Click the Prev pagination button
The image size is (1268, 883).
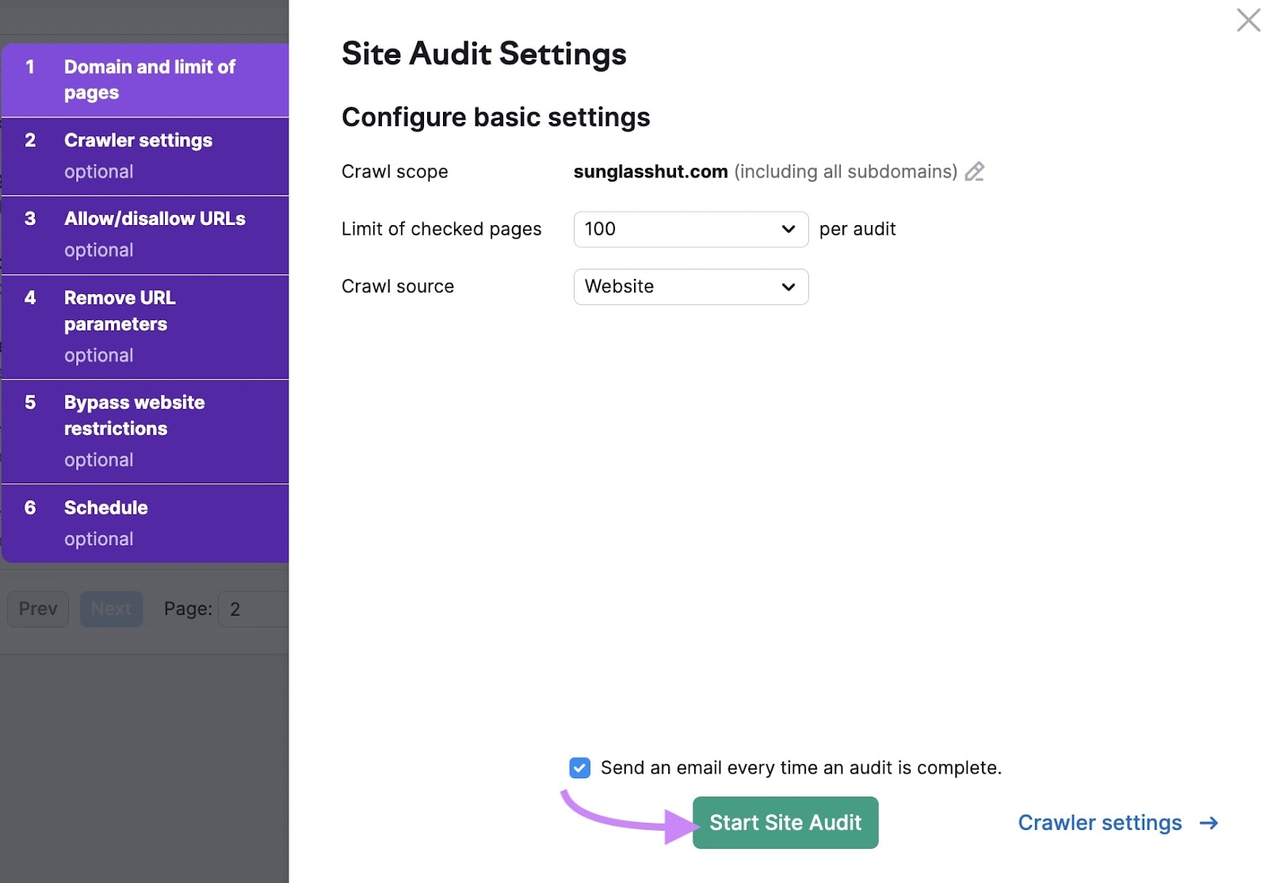tap(37, 609)
